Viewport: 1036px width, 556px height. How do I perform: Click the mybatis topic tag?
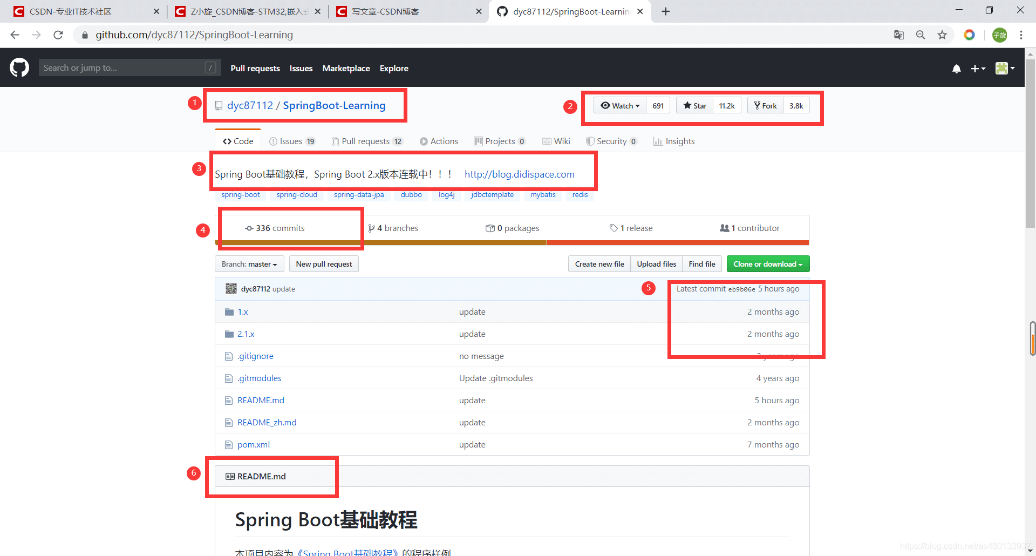543,195
